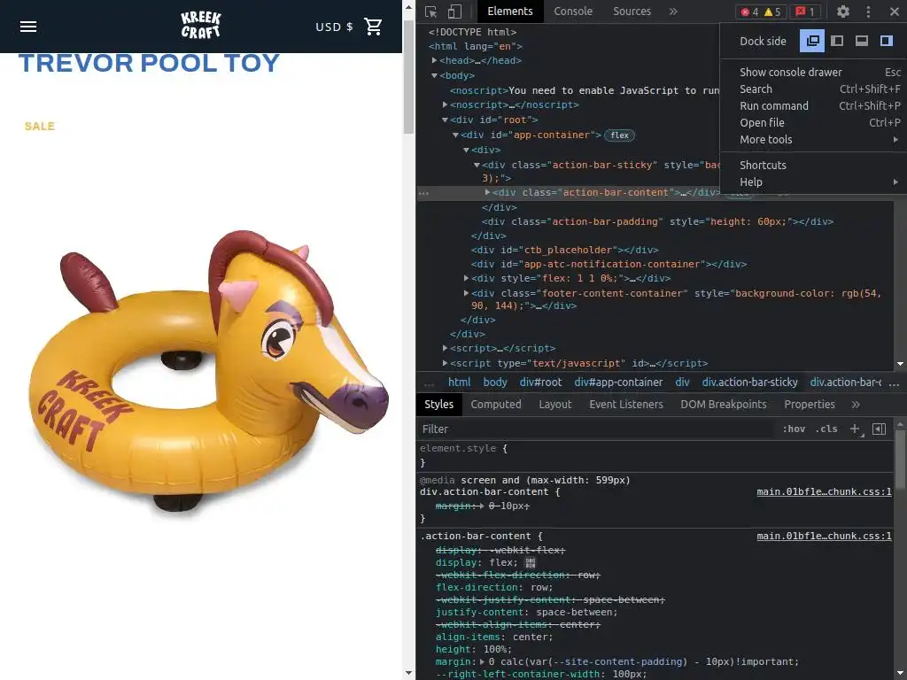This screenshot has height=680, width=907.
Task: Click div.action-bar-sticky breadcrumb
Action: [x=749, y=382]
